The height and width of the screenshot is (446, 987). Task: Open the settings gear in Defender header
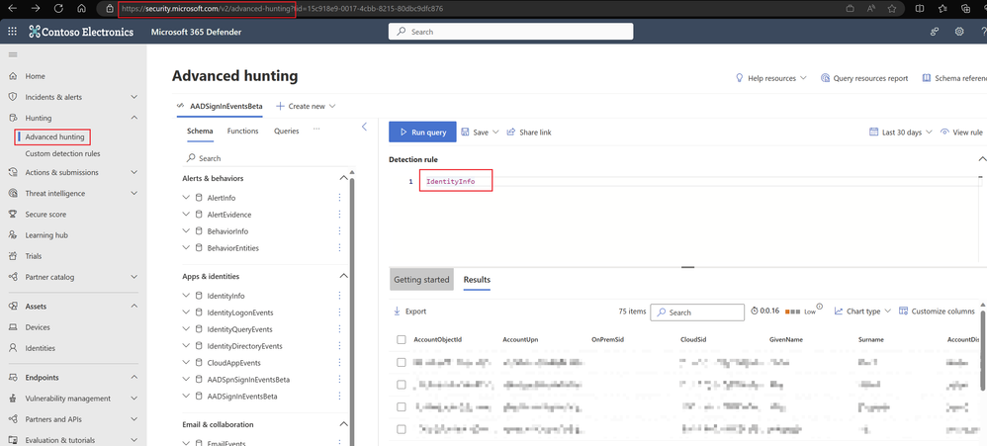pyautogui.click(x=959, y=32)
